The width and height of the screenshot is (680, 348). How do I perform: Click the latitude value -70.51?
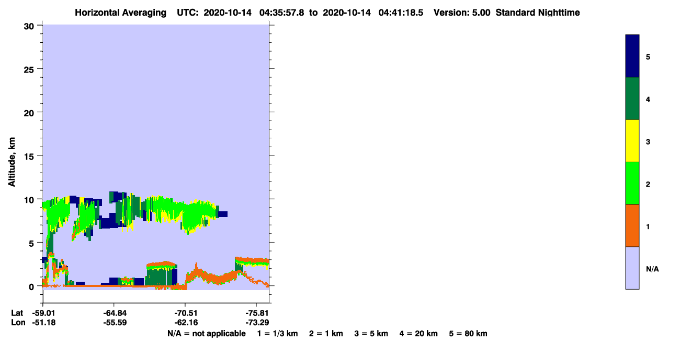[186, 313]
